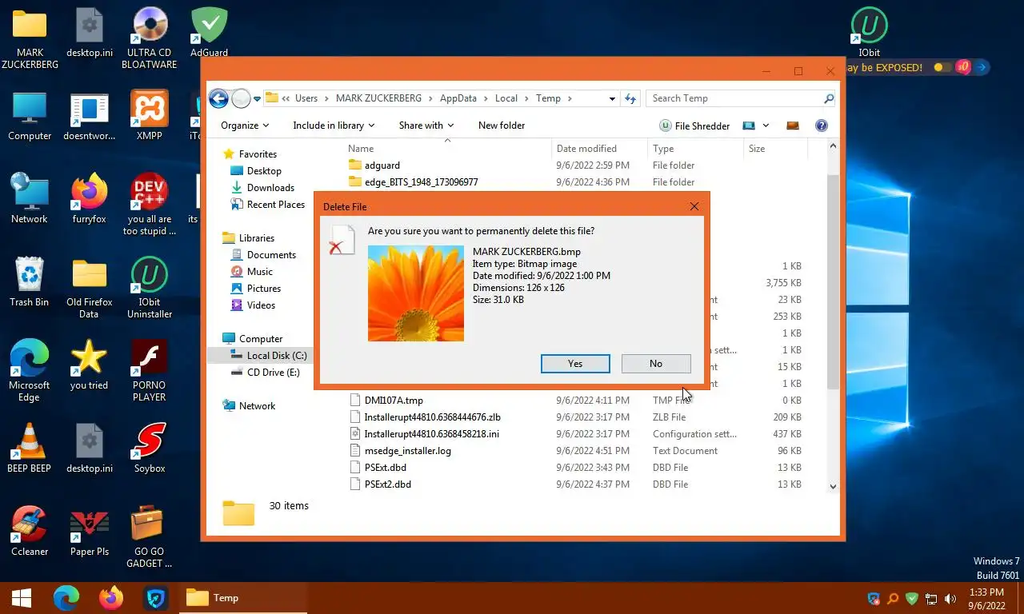Click the change view icon
1024x614 pixels.
coord(749,126)
